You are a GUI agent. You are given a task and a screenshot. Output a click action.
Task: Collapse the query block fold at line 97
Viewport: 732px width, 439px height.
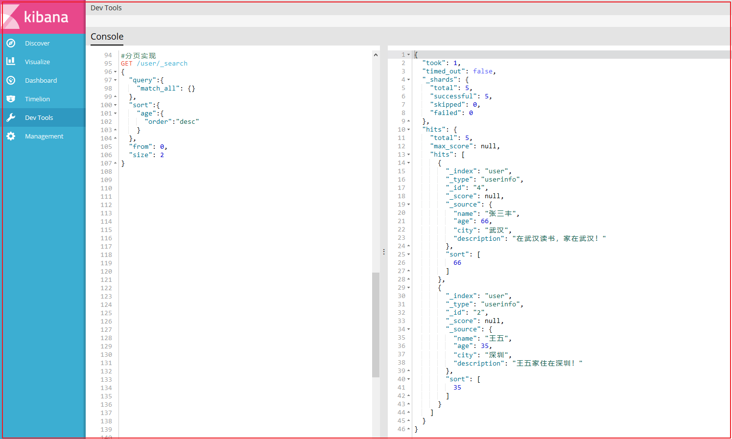coord(115,80)
